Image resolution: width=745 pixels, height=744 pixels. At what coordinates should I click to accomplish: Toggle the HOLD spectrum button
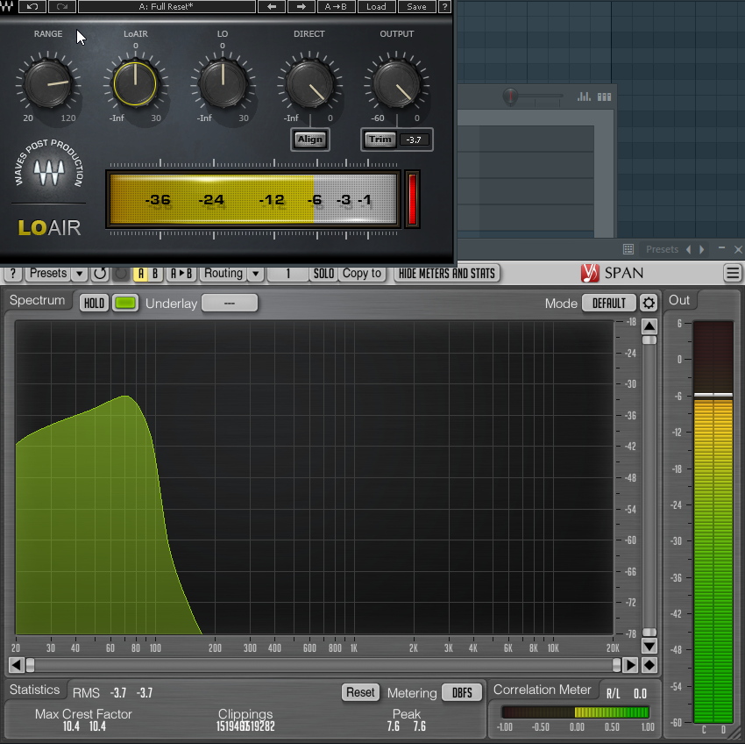point(94,303)
